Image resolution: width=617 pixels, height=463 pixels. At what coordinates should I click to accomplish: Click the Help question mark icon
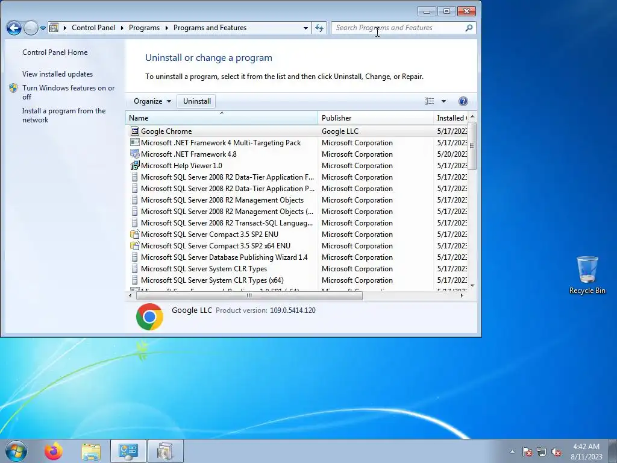[x=463, y=101]
